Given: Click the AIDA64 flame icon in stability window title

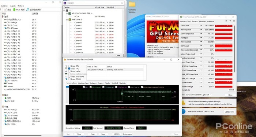Looking at the screenshot, I should click(x=65, y=60).
